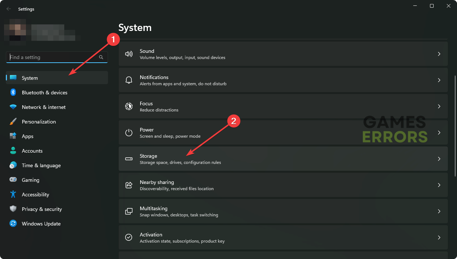Open Windows Update in sidebar

[x=41, y=224]
